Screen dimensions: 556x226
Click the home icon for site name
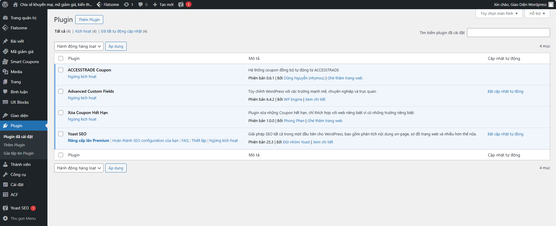tap(15, 4)
